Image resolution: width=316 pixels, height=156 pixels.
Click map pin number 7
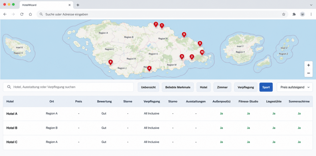156,24
